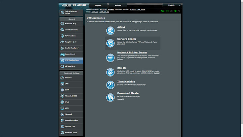
Task: Open the Network Printer Server printer icon
Action: tap(110, 58)
